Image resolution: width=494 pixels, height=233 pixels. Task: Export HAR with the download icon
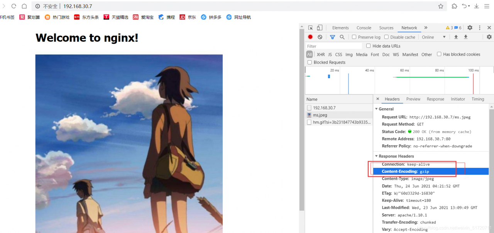pyautogui.click(x=465, y=37)
